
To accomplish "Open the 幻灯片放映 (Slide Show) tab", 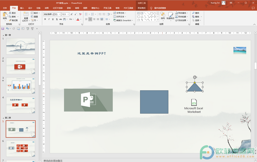I will [58, 8].
